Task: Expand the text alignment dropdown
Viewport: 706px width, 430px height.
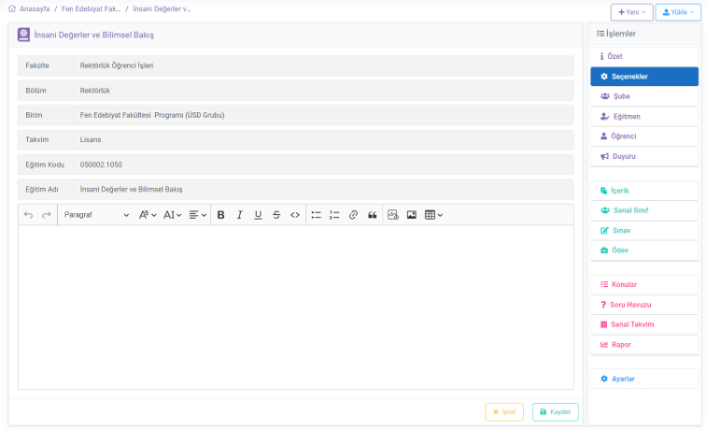Action: 197,215
